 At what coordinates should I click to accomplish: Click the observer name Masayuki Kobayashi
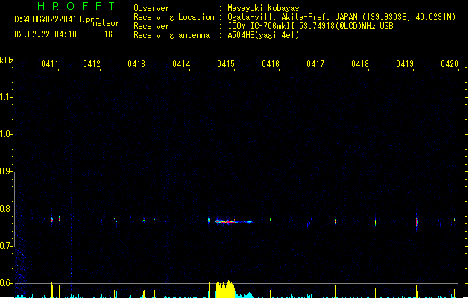(268, 8)
